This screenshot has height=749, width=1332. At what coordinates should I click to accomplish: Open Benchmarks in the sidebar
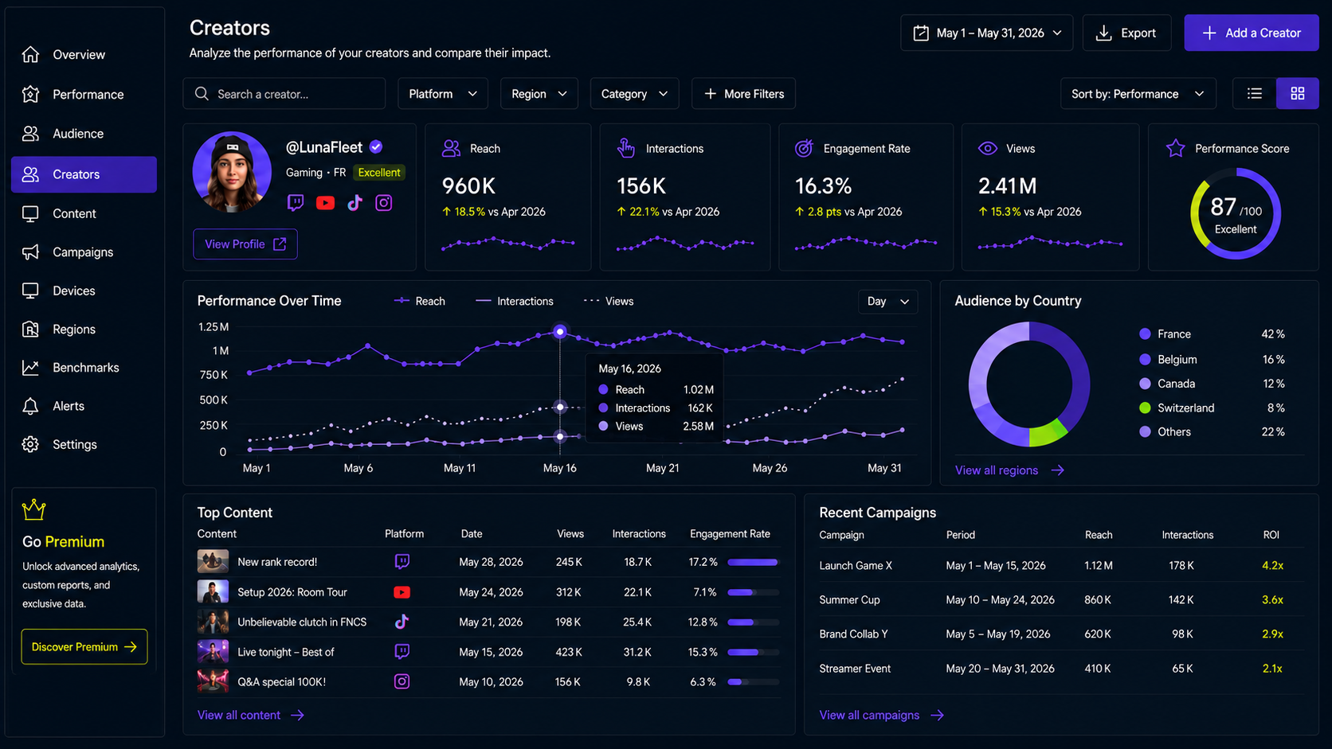pos(84,368)
